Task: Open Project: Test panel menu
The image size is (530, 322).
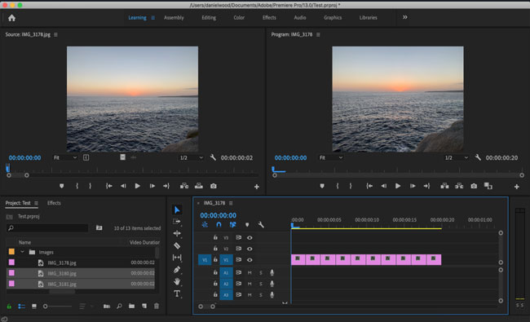Action: [36, 203]
